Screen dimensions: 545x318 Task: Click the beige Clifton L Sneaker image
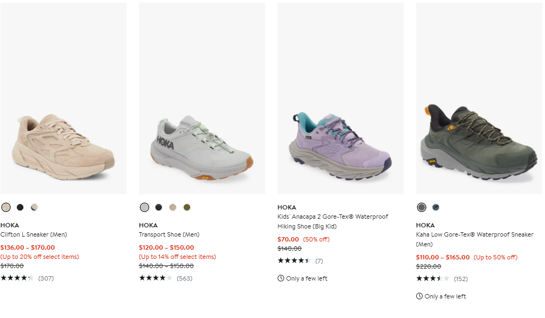pyautogui.click(x=64, y=147)
